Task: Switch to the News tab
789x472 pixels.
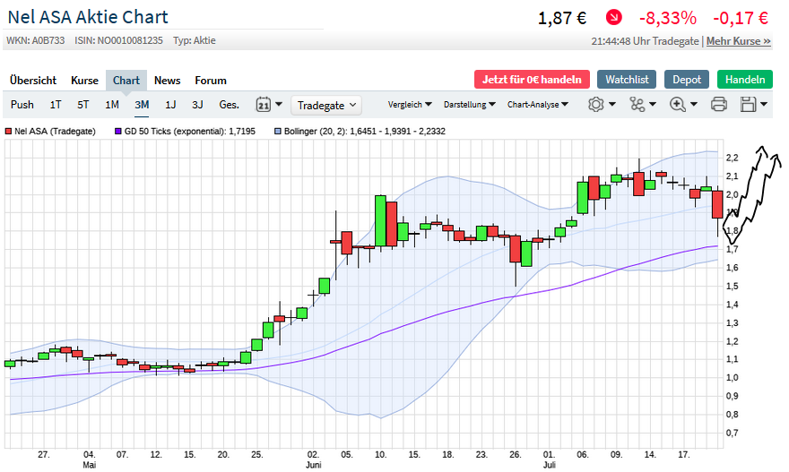Action: pos(167,80)
